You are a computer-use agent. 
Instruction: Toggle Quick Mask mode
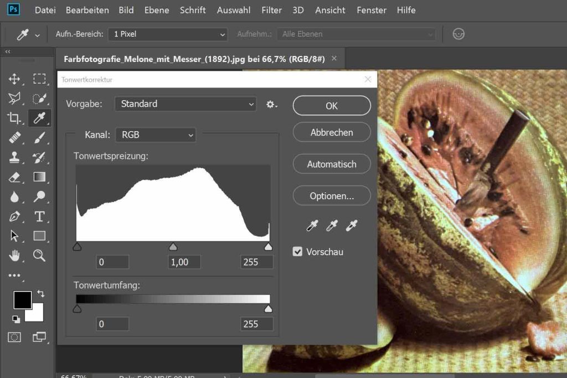tap(14, 336)
